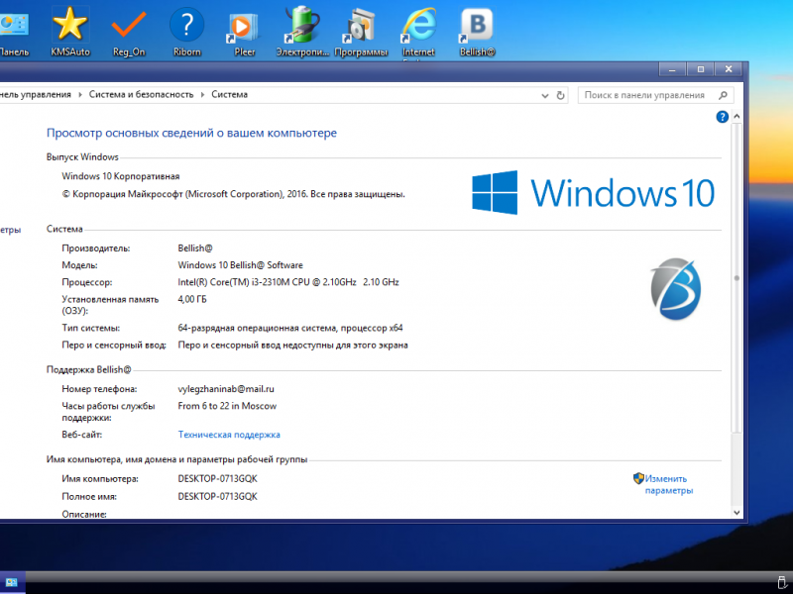This screenshot has height=594, width=793.
Task: Go to Панель управления breadcrumb
Action: click(x=36, y=94)
